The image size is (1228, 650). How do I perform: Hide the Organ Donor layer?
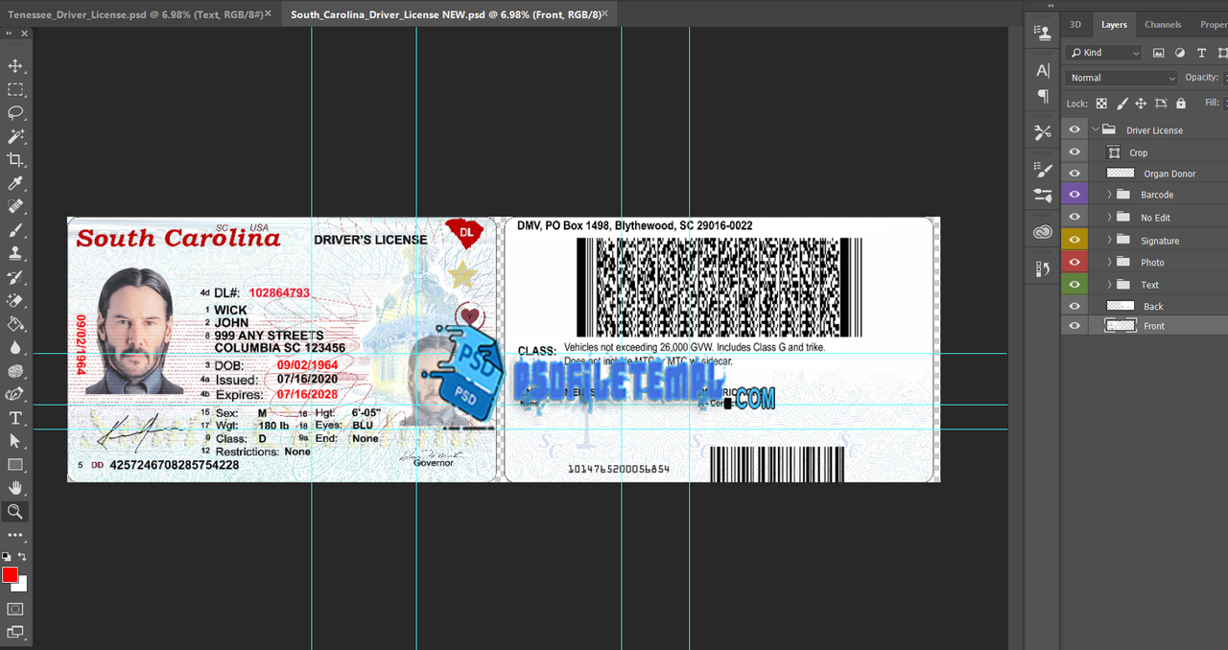tap(1074, 174)
